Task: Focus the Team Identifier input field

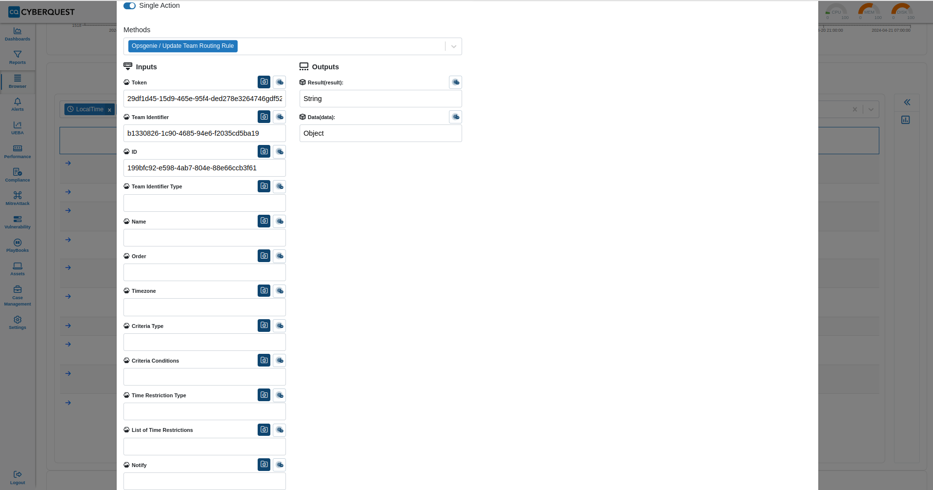Action: point(204,133)
